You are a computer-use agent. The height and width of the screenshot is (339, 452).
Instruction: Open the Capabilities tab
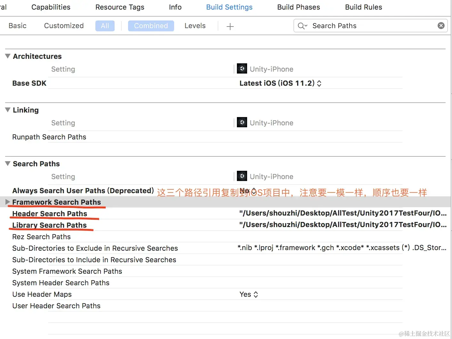51,7
